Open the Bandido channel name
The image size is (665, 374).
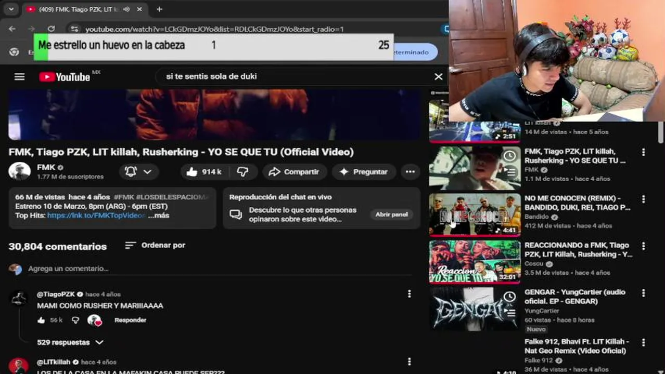click(x=536, y=217)
